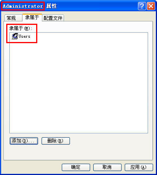Click the 添加(D)... button
Screen dimensions: 157x175
click(x=24, y=141)
